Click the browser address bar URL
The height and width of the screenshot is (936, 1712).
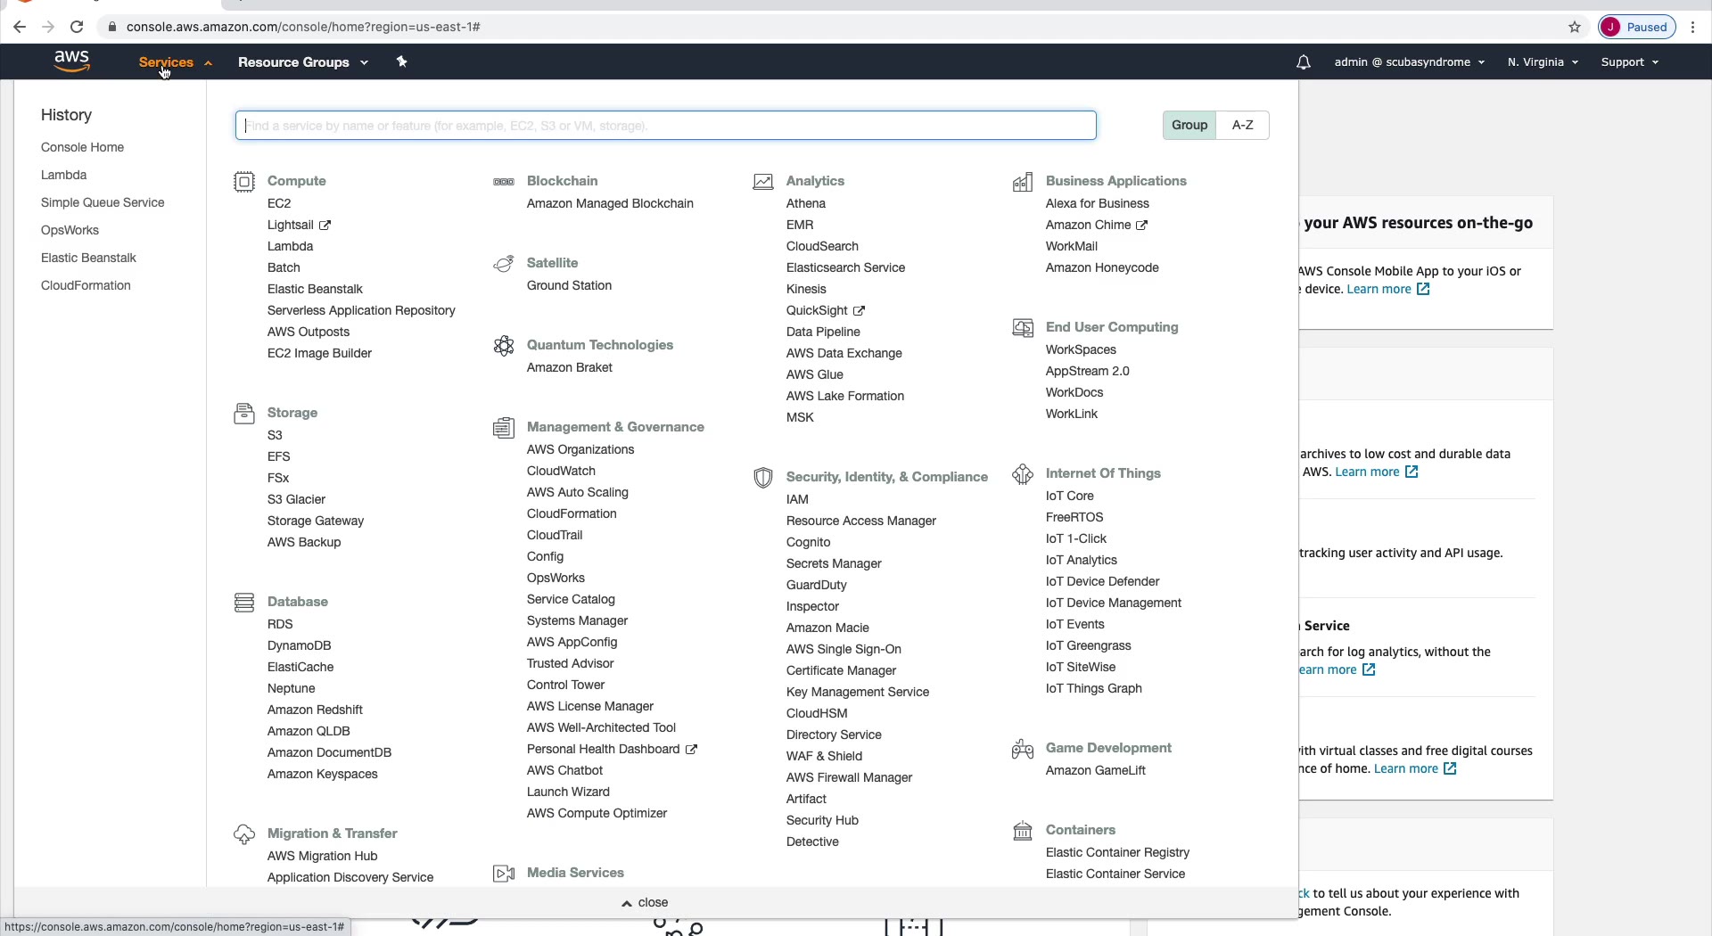pos(303,27)
